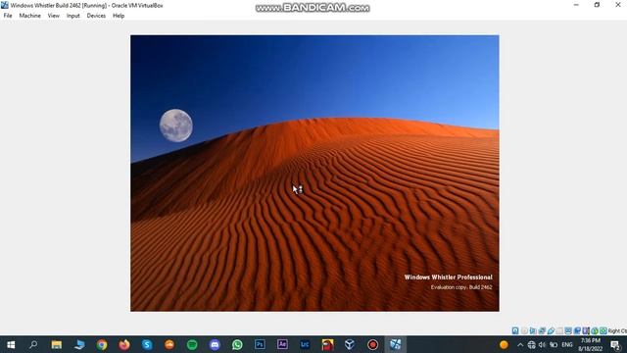Click the CPU features indicator in VM status bar
The width and height of the screenshot is (627, 353).
tap(586, 330)
